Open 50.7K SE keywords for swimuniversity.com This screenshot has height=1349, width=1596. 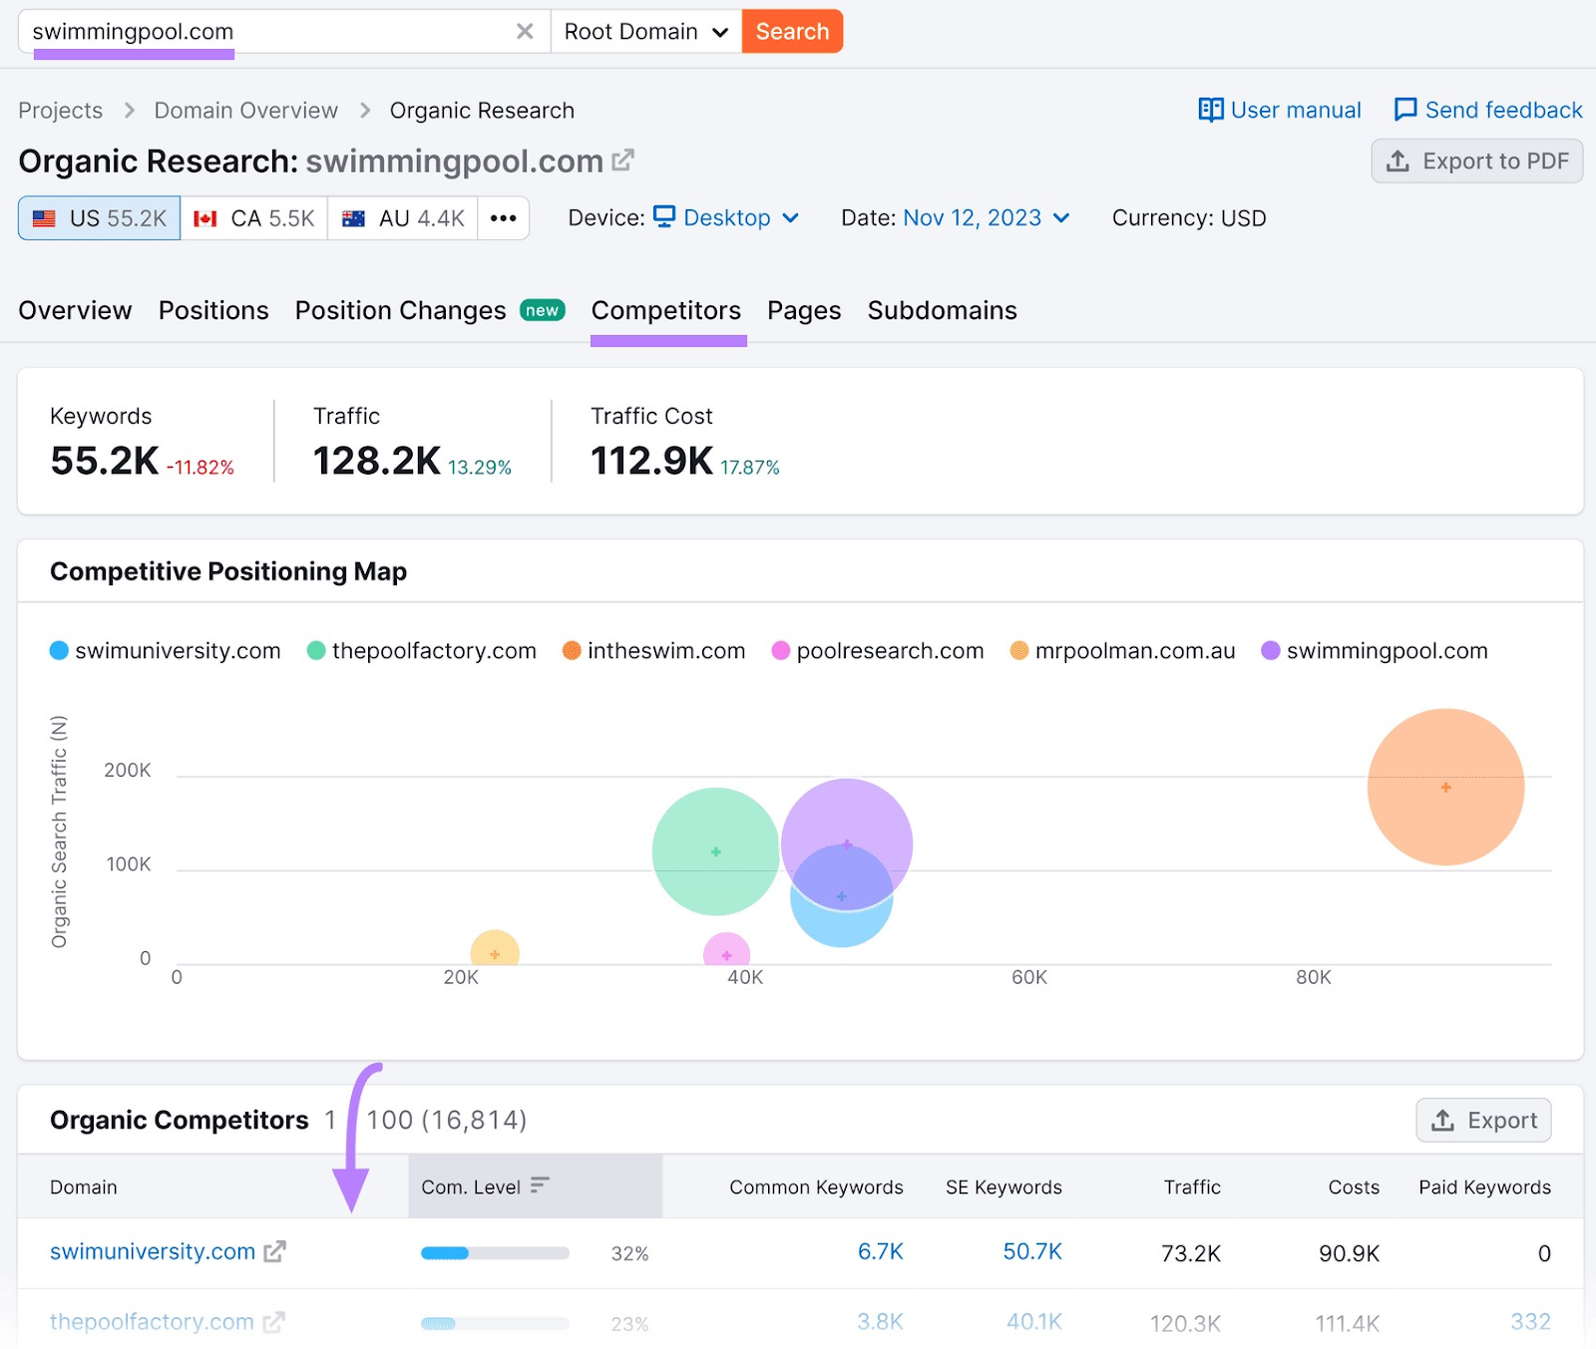pyautogui.click(x=1032, y=1251)
